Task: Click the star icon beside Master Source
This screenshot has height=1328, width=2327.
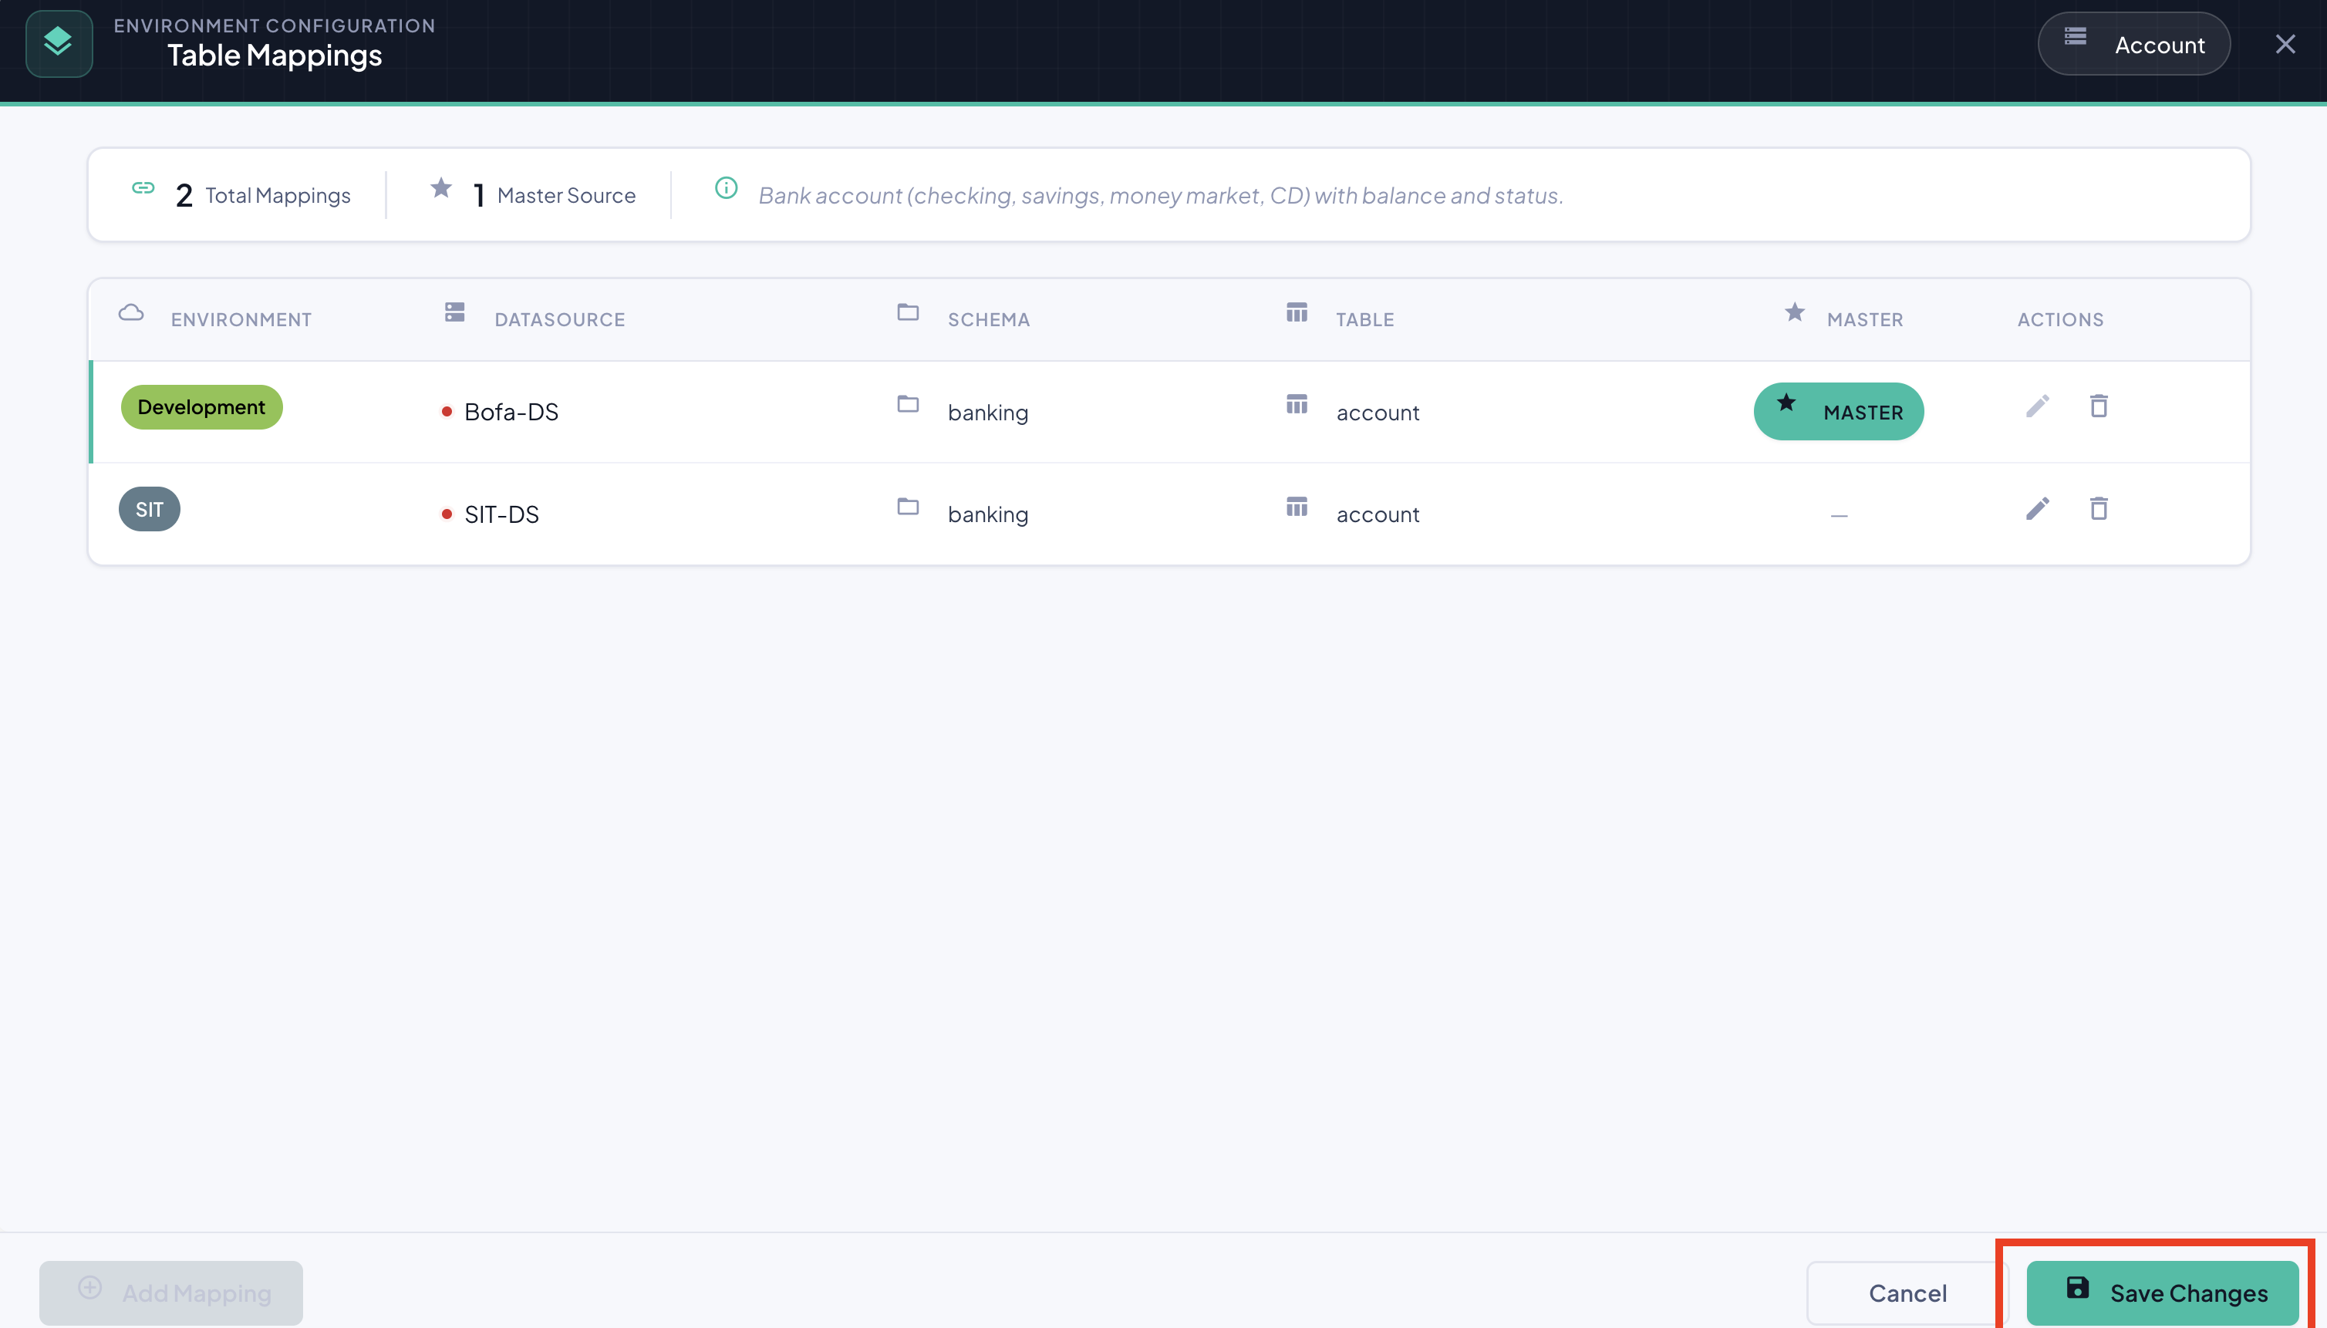Action: (441, 188)
